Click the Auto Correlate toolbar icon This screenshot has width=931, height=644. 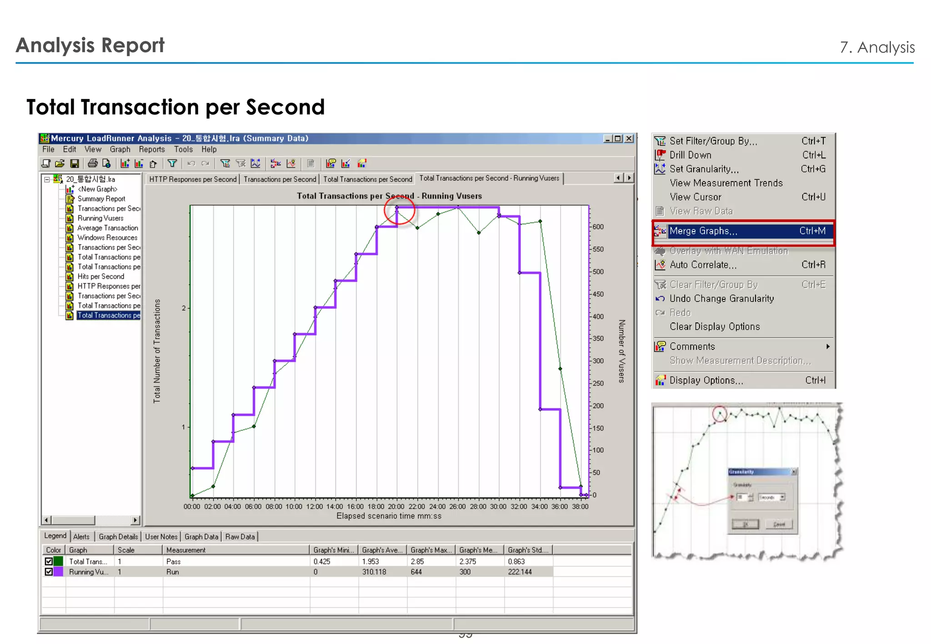click(291, 163)
